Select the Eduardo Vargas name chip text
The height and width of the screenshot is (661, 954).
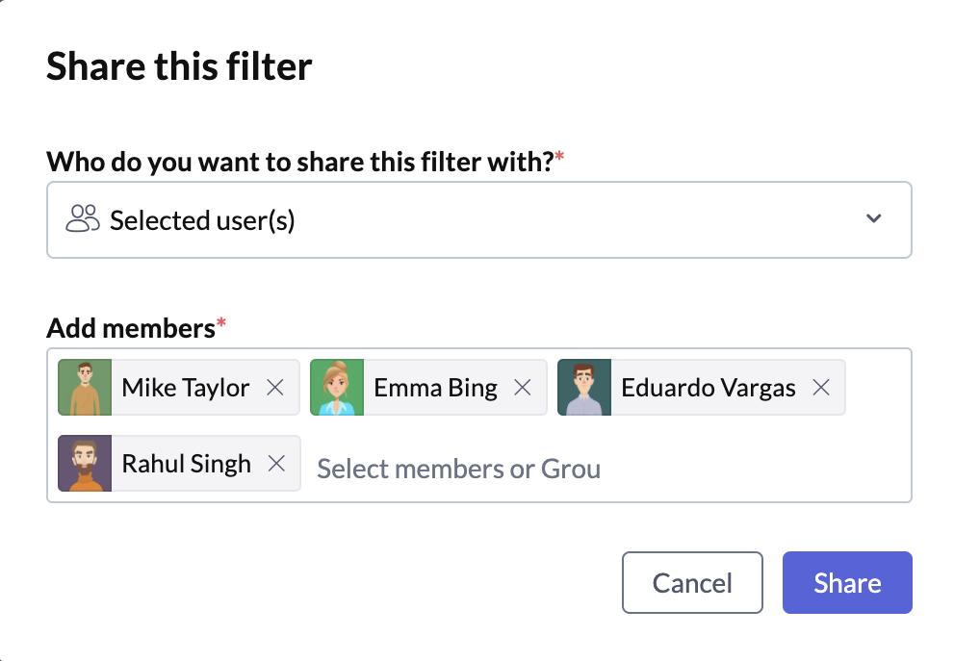point(709,388)
